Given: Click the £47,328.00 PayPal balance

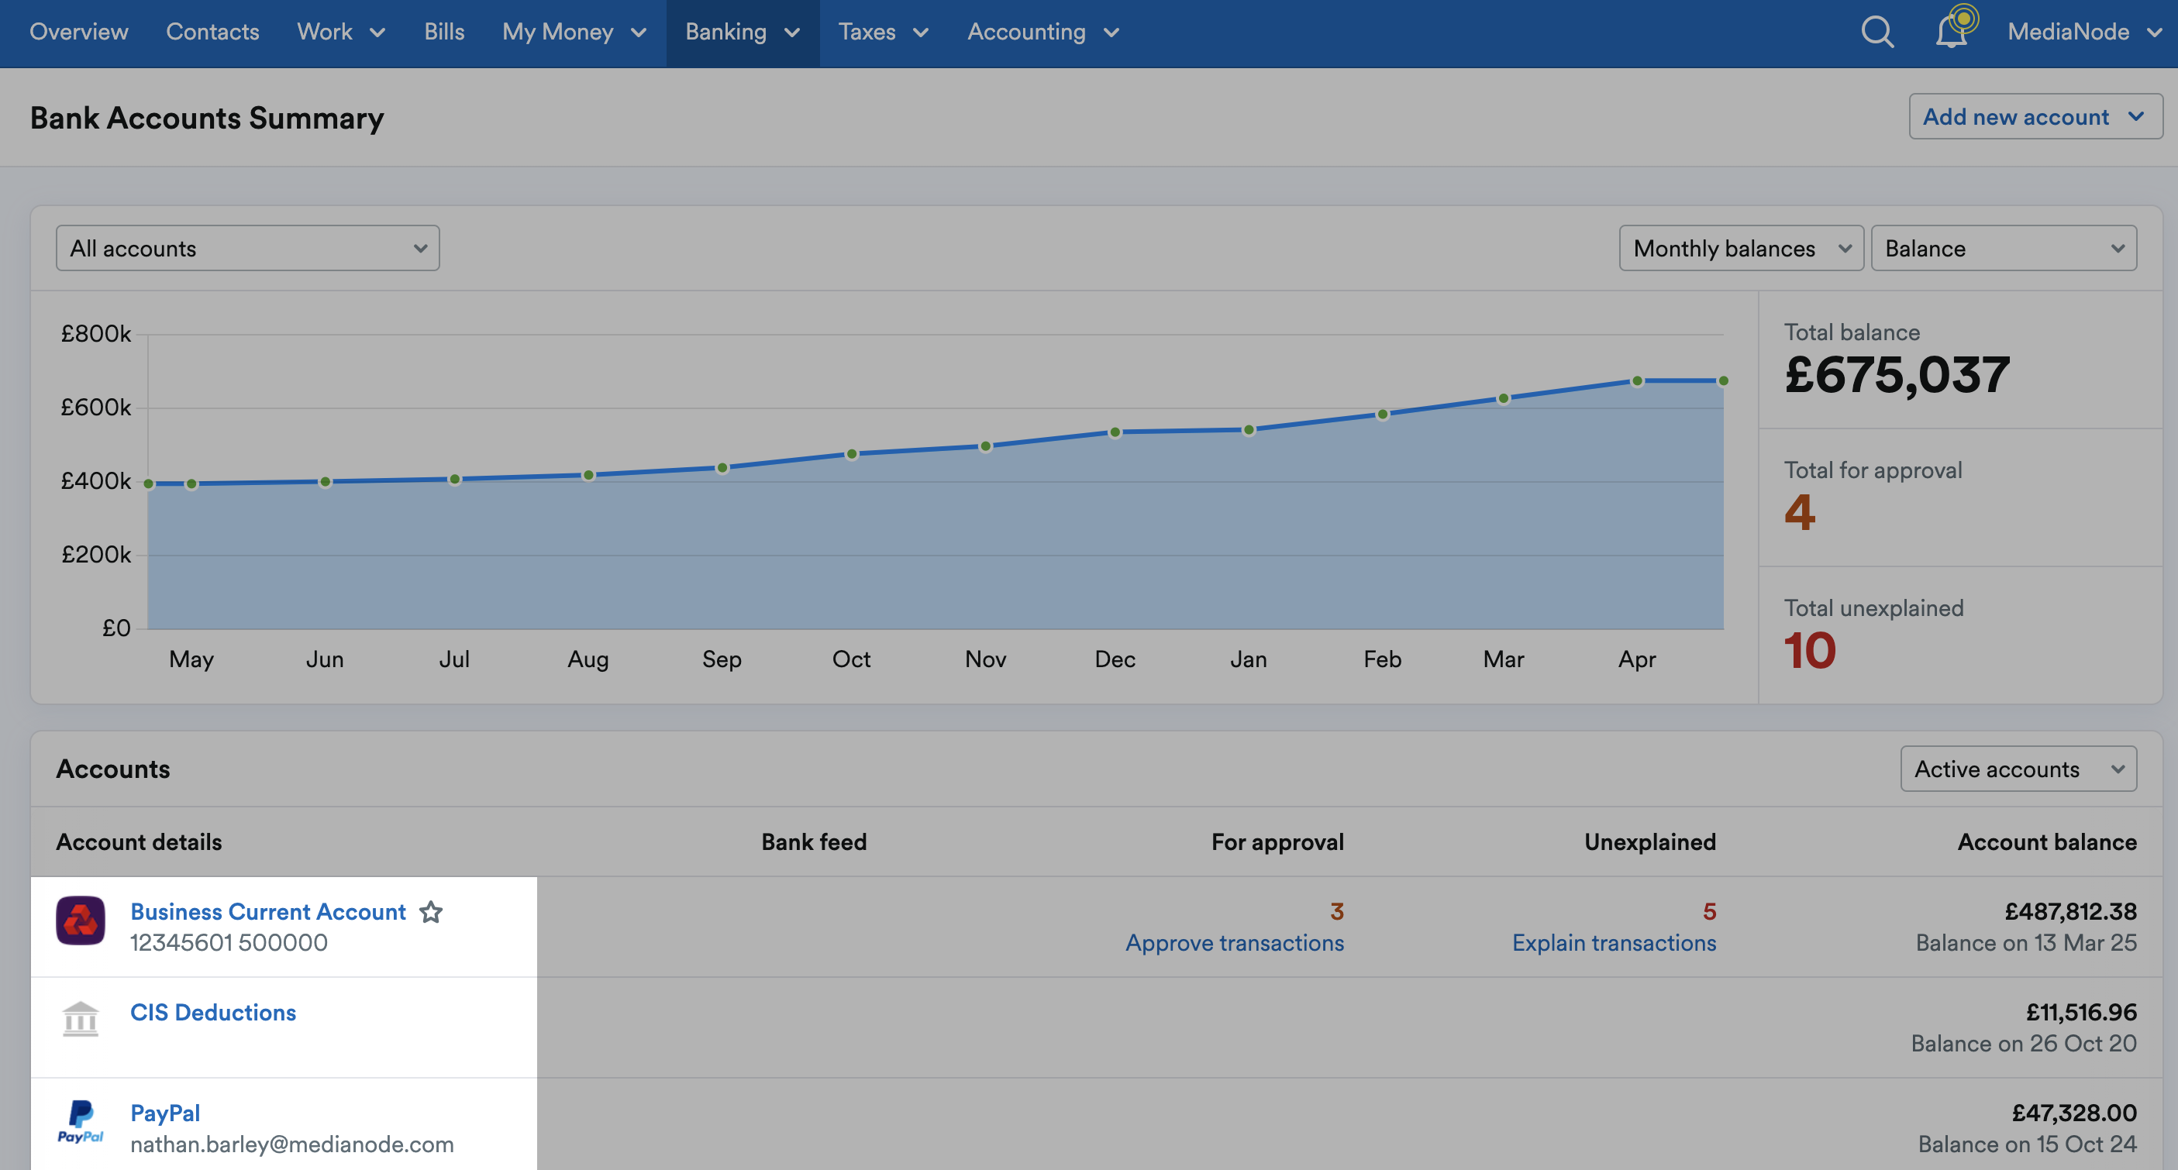Looking at the screenshot, I should [2074, 1113].
